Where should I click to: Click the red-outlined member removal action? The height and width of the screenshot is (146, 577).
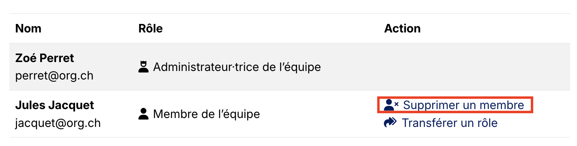point(455,105)
